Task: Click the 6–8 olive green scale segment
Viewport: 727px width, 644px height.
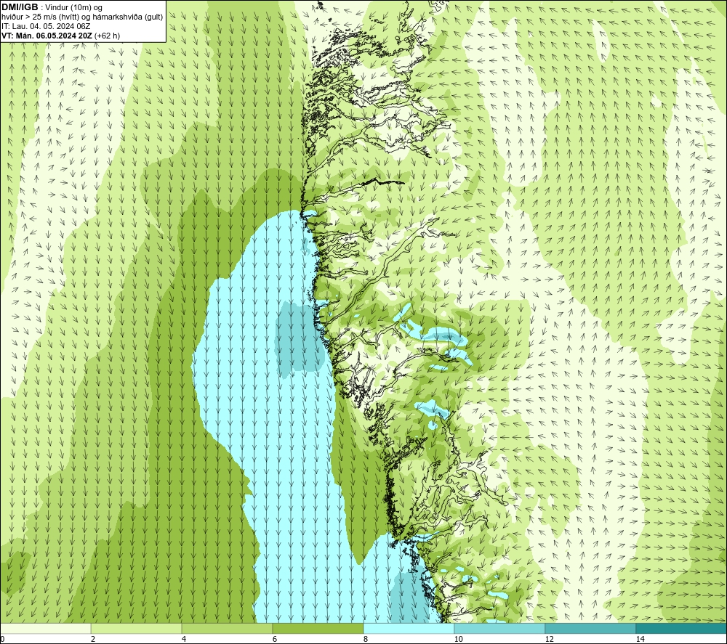Action: [x=318, y=628]
